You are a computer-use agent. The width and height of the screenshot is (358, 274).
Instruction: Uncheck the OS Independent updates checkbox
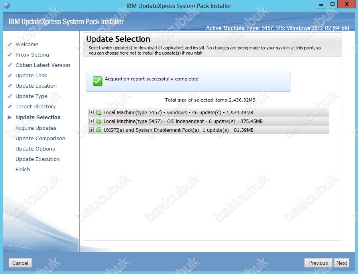(x=99, y=121)
